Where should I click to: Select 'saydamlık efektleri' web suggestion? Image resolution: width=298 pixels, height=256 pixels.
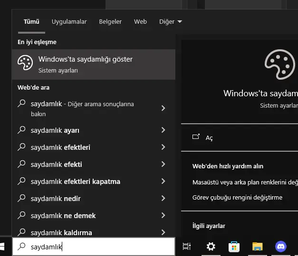coord(94,147)
